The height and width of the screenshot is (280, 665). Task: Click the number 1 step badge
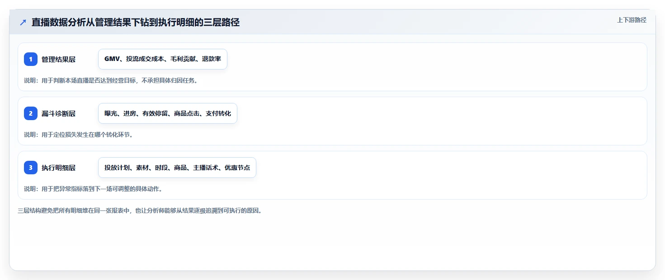pos(31,59)
